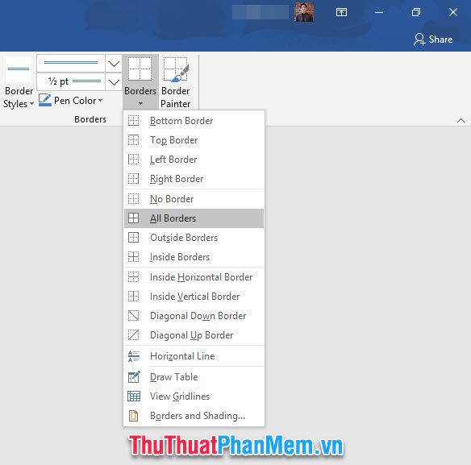Click the blue Pen Color swatch bar
The width and height of the screenshot is (471, 465).
click(45, 105)
